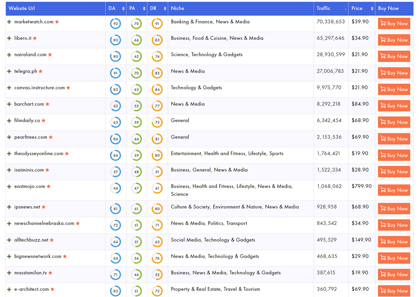This screenshot has height=297, width=419.
Task: Click the star beside e-architect.com
Action: [x=52, y=289]
